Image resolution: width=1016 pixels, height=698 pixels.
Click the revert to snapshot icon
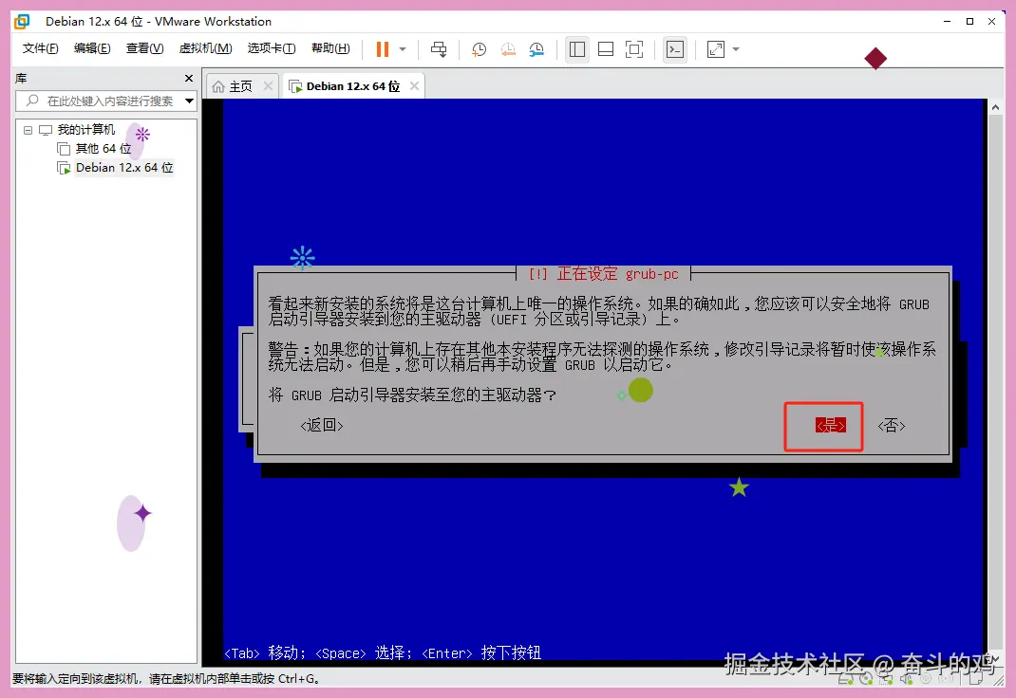pyautogui.click(x=508, y=49)
